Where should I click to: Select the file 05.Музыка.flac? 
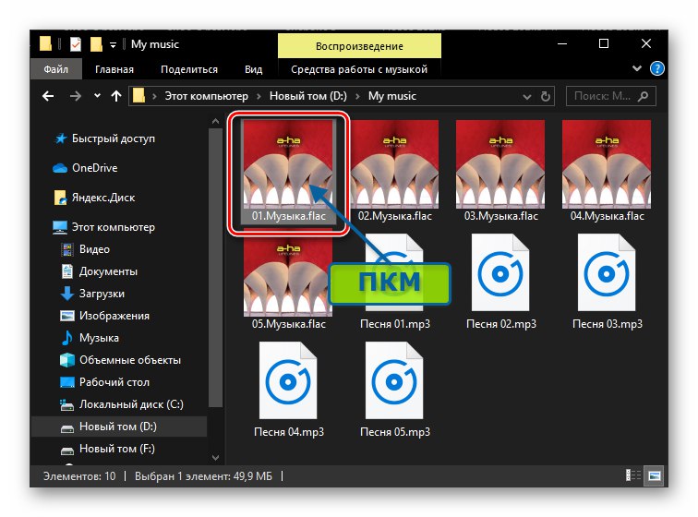[288, 281]
